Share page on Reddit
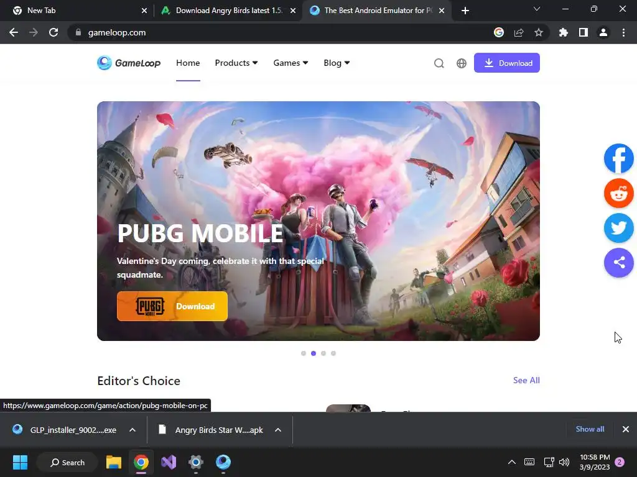 (x=619, y=193)
